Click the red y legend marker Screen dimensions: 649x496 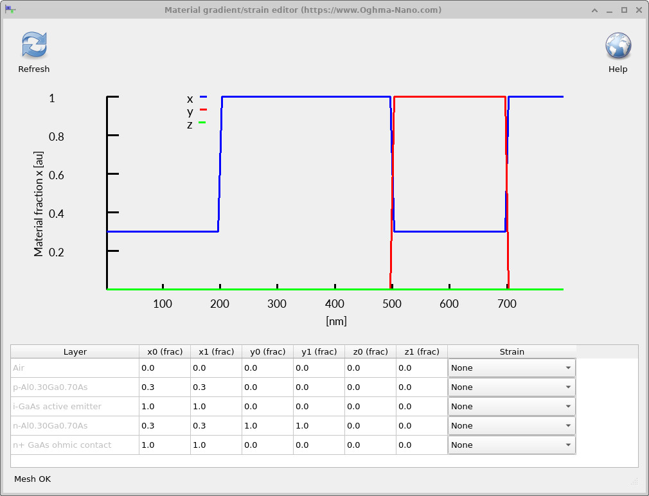click(203, 110)
